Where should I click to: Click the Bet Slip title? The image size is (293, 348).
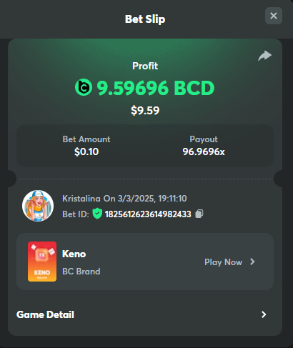coord(145,19)
